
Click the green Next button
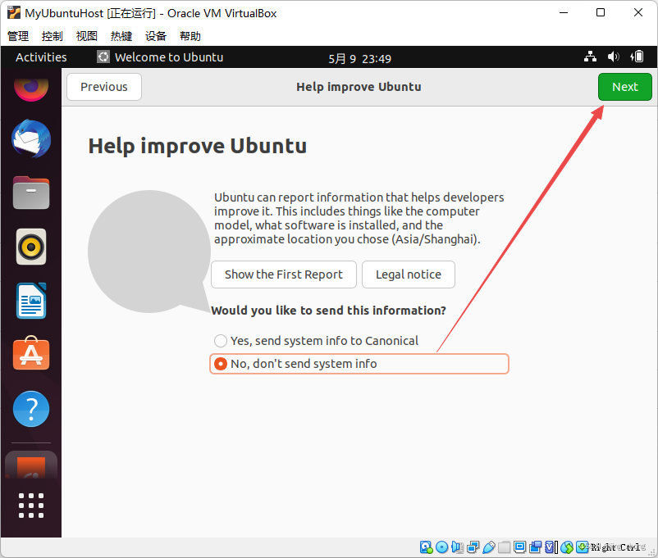tap(625, 87)
